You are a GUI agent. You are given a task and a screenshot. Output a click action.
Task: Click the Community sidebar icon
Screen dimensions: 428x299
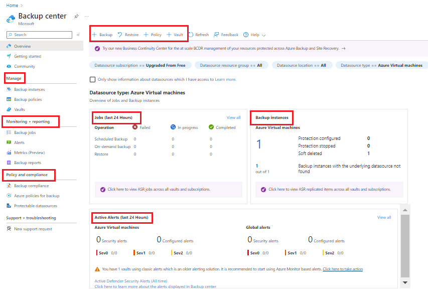point(9,66)
